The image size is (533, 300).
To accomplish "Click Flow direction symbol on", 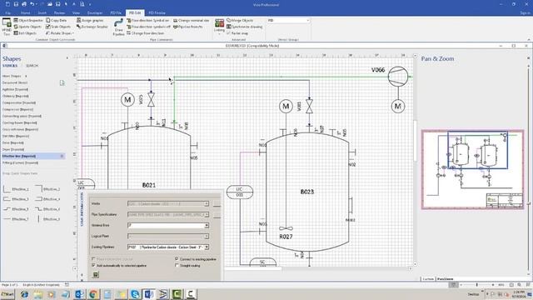I will [148, 20].
